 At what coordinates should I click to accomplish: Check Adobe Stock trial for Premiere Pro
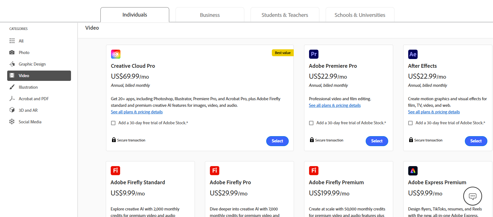(x=311, y=123)
